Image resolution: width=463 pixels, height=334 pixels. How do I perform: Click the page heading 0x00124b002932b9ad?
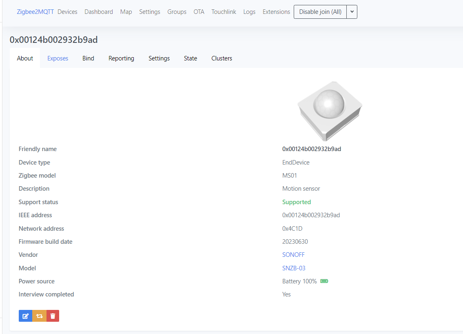pos(53,40)
